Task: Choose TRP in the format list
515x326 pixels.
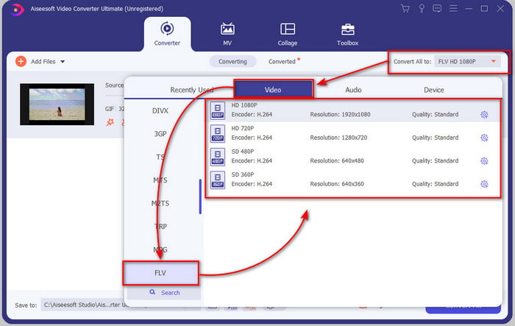Action: point(160,227)
